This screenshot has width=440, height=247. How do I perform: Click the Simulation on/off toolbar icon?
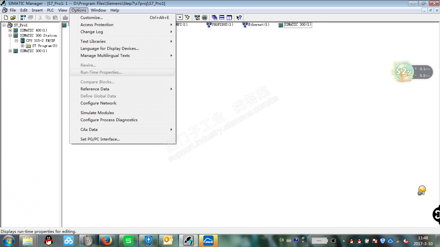coord(205,18)
